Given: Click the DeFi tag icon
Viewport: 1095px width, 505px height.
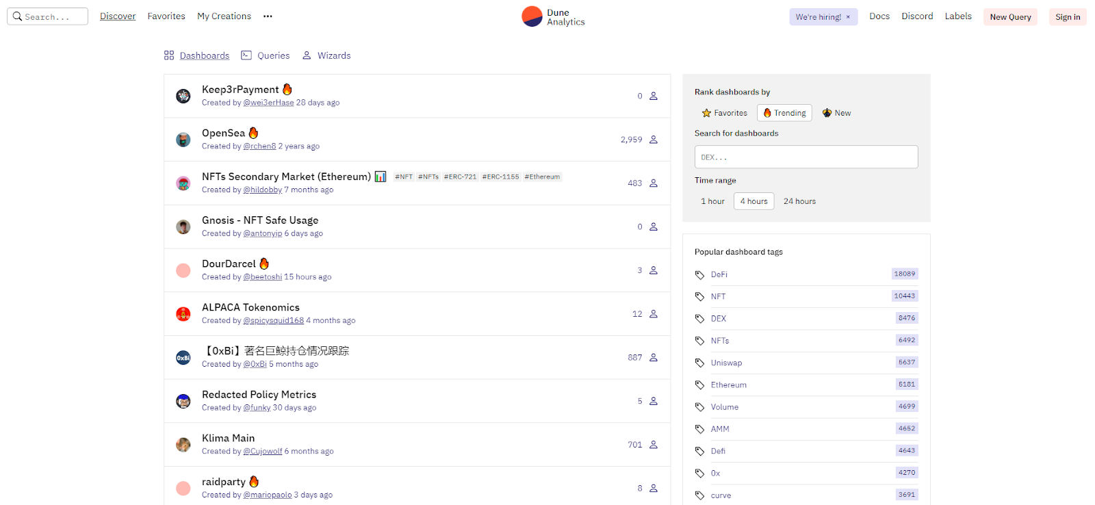Looking at the screenshot, I should [699, 275].
